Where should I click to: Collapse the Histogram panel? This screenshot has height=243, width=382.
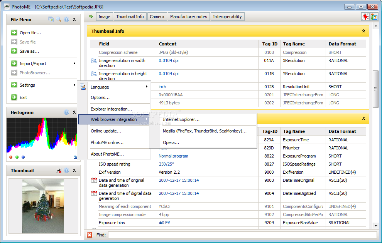(x=74, y=112)
